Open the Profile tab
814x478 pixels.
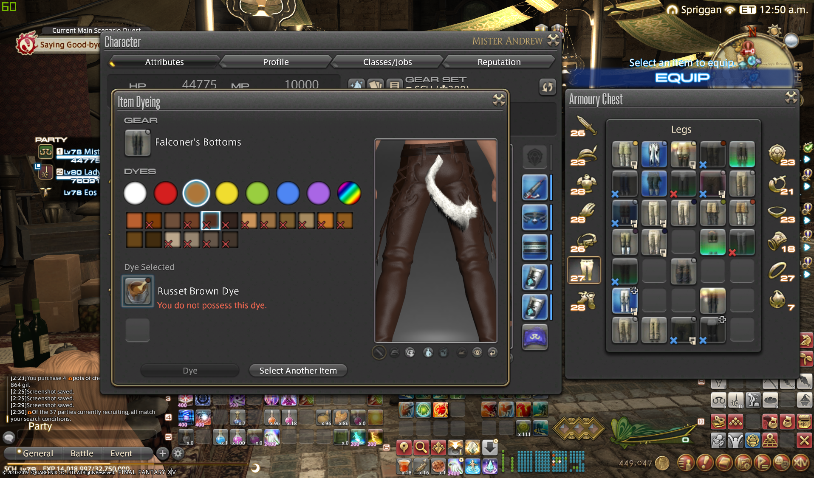coord(276,62)
